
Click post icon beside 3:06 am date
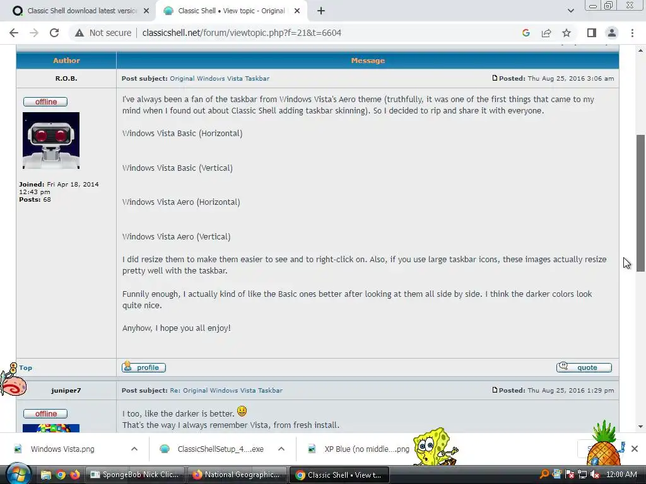[495, 78]
